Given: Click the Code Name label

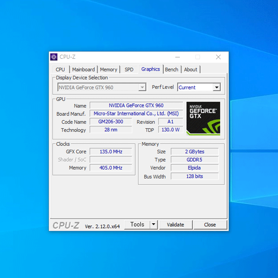Looking at the screenshot, I should 74,122.
